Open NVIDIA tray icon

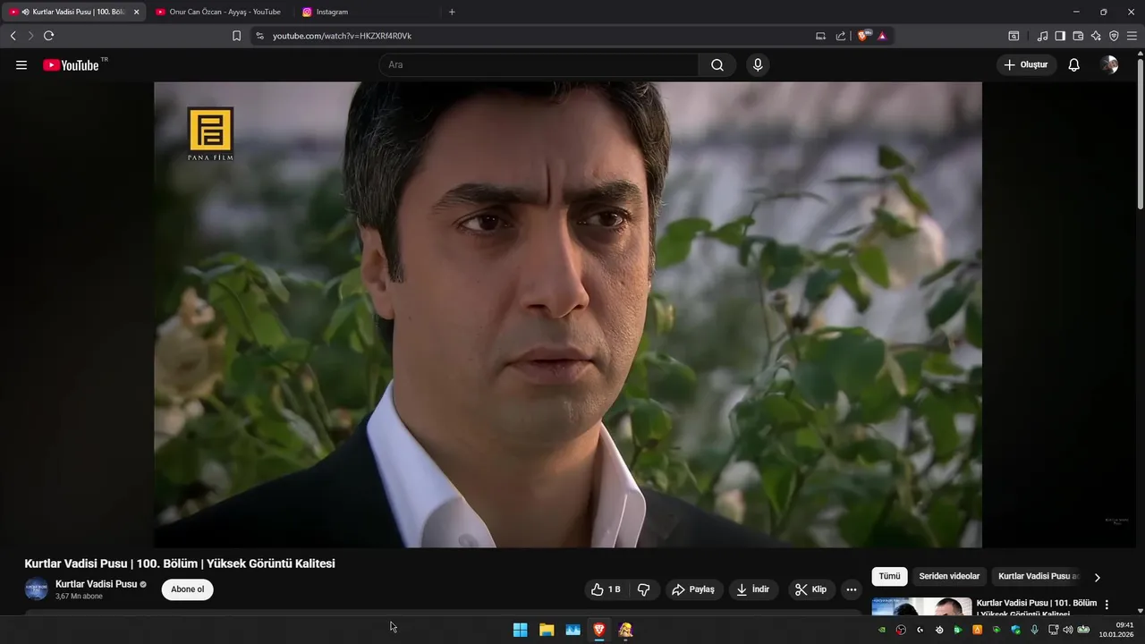point(882,630)
